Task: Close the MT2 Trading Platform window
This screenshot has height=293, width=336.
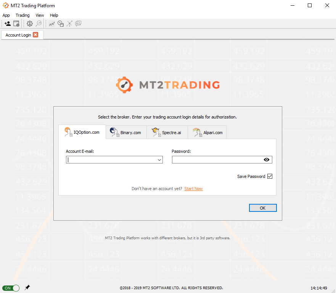Action: (327, 6)
